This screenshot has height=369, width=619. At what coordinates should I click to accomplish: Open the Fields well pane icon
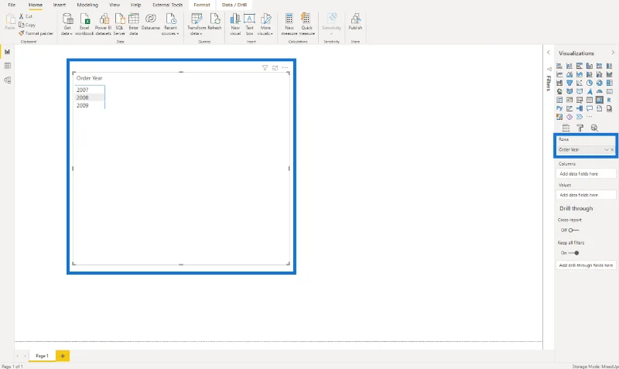pos(566,128)
